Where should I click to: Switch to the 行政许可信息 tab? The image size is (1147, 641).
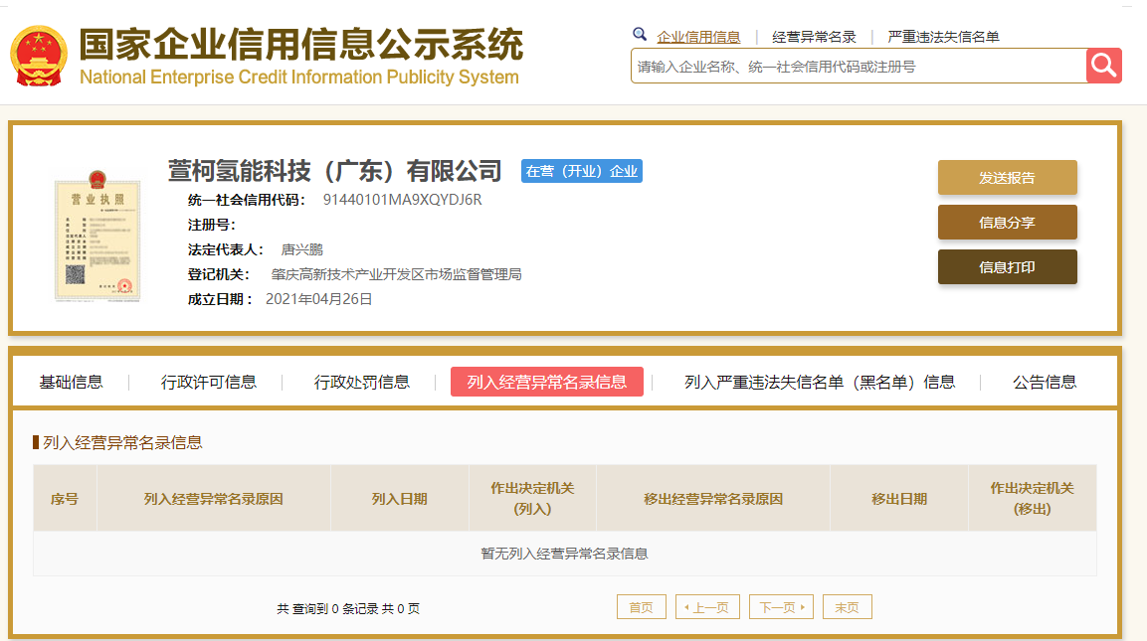[x=209, y=383]
